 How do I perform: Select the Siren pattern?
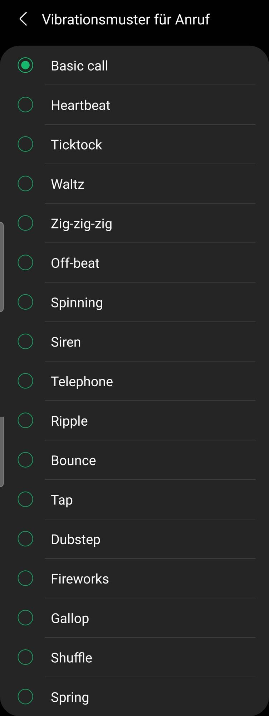click(x=25, y=342)
